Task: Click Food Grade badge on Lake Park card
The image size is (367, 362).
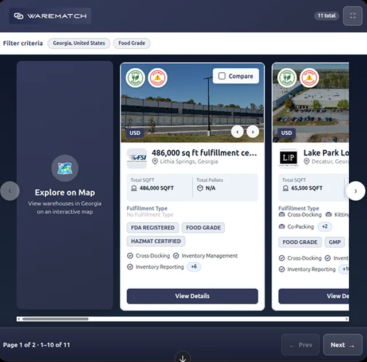Action: tap(287, 78)
